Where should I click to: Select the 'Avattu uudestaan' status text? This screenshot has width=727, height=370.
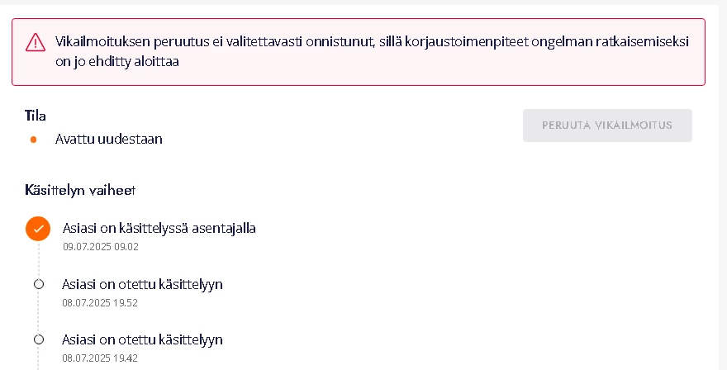108,139
